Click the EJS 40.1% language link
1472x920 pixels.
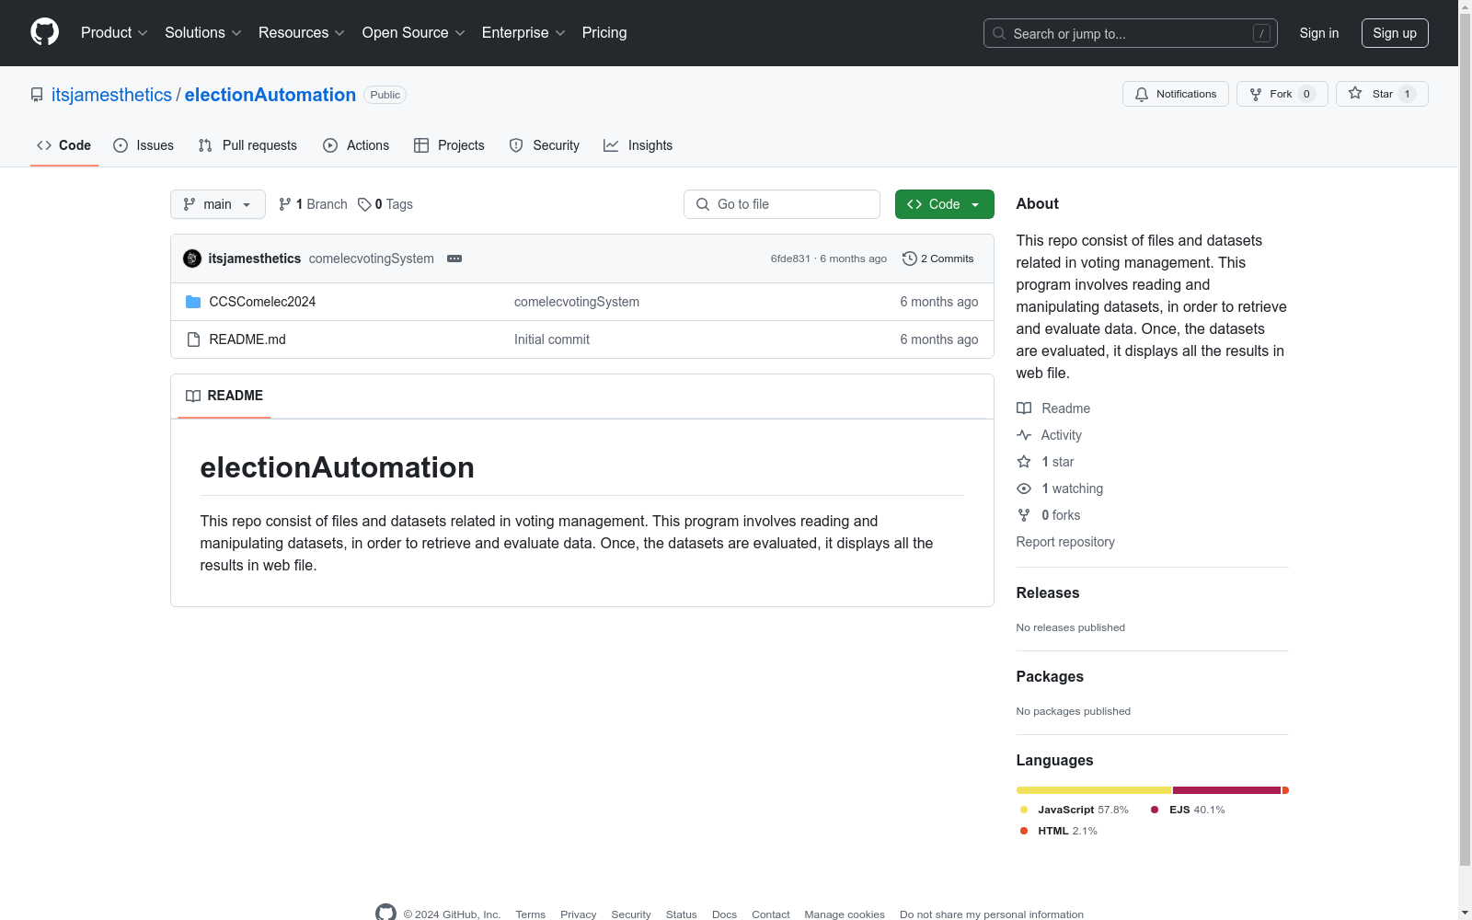1188,810
